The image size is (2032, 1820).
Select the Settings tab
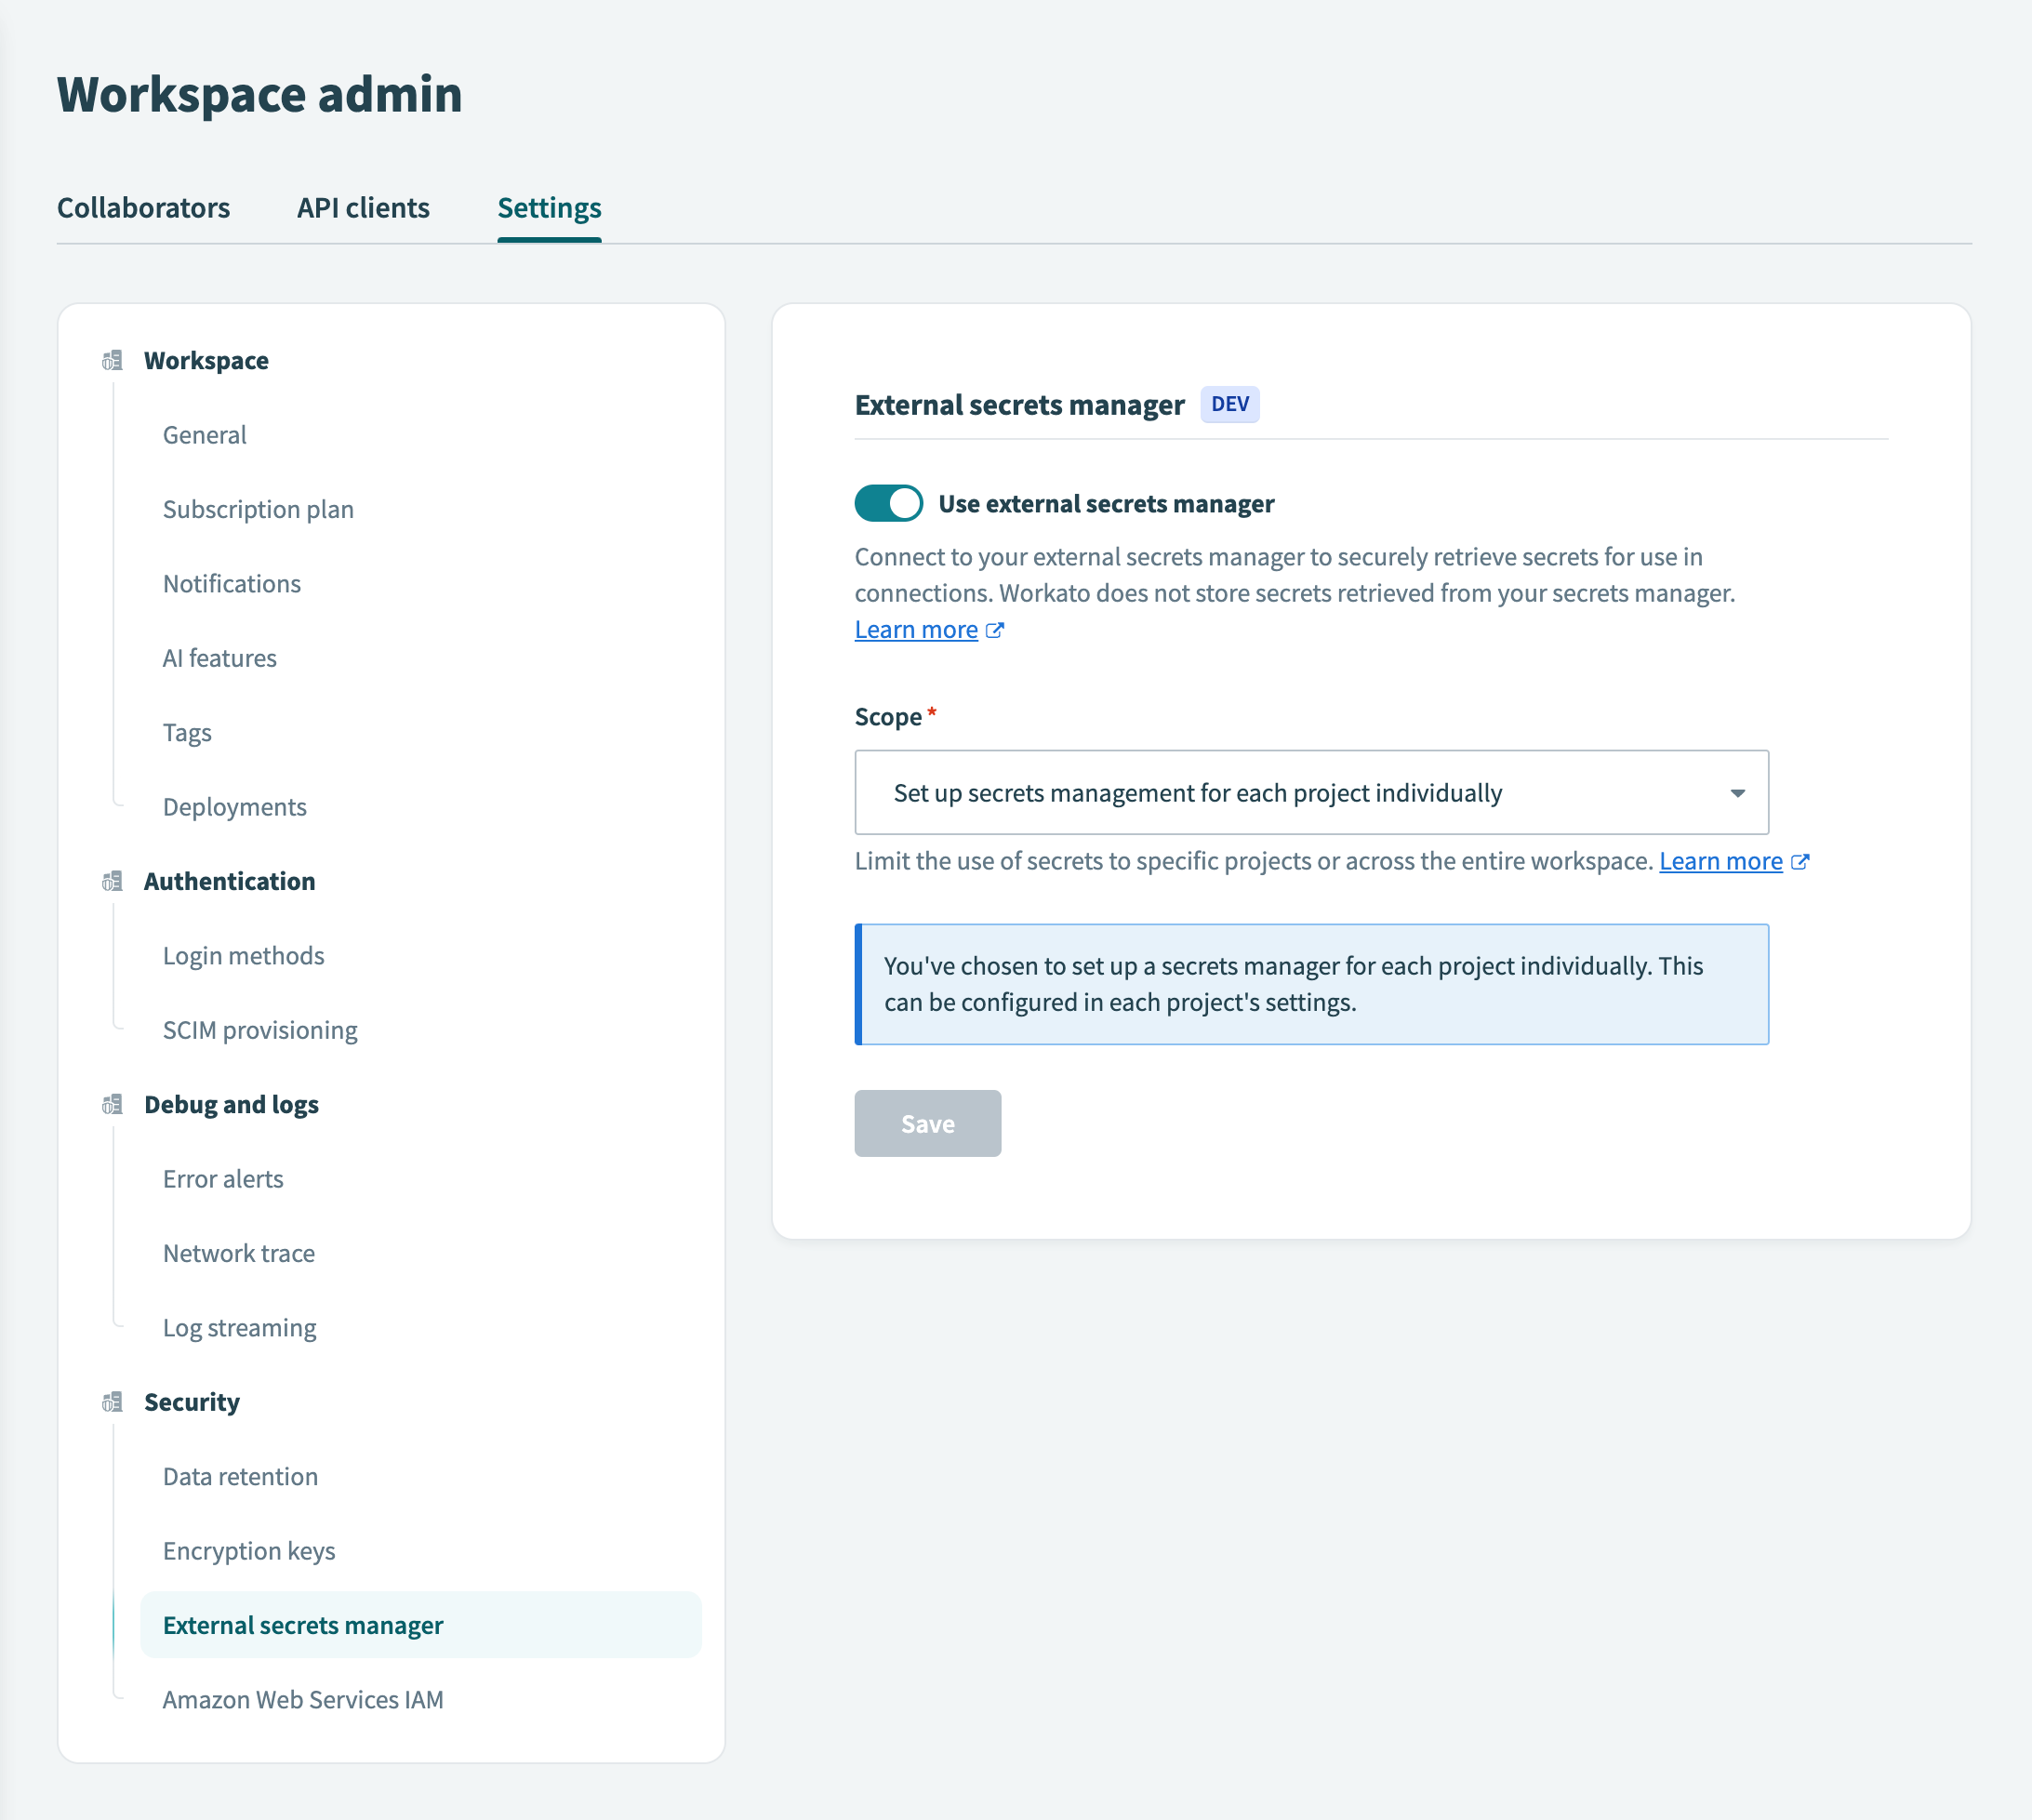click(x=549, y=208)
